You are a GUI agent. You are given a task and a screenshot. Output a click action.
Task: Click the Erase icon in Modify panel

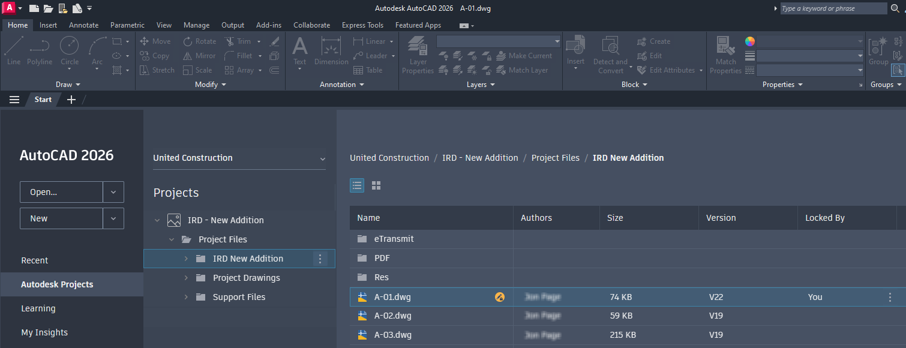275,41
